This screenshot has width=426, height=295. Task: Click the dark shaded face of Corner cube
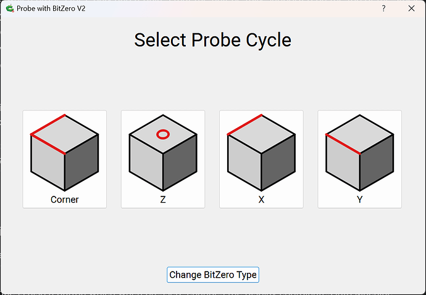81,163
